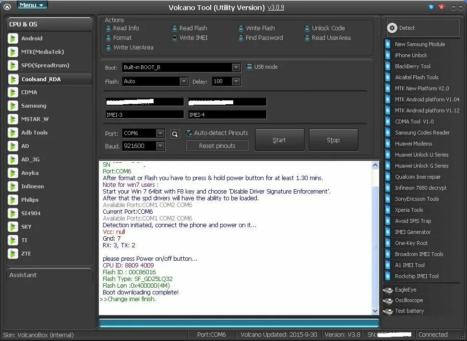Click the green arrow icon beside MTK(MediaTek)
Viewport: 467px width, 341px height.
pyautogui.click(x=13, y=52)
